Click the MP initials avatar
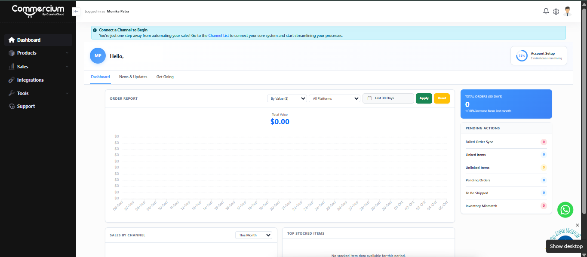Screen dimensions: 587x257 98,56
